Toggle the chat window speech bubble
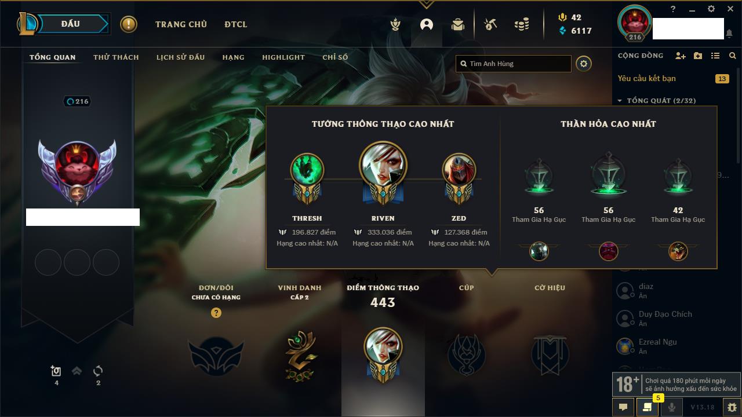 tap(623, 407)
